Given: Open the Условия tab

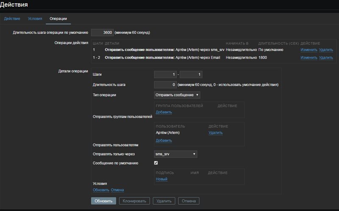Looking at the screenshot, I should click(x=35, y=19).
